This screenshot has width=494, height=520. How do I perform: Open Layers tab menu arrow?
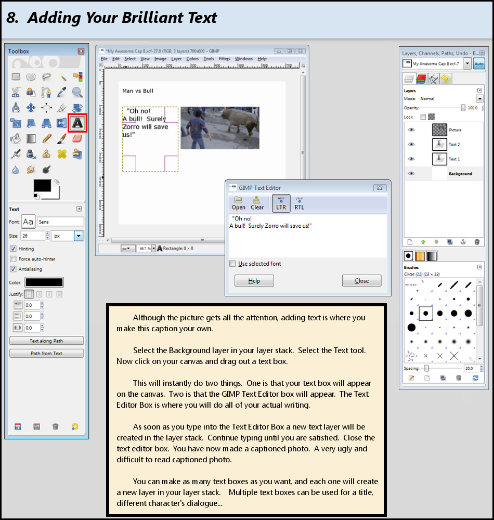click(x=479, y=90)
